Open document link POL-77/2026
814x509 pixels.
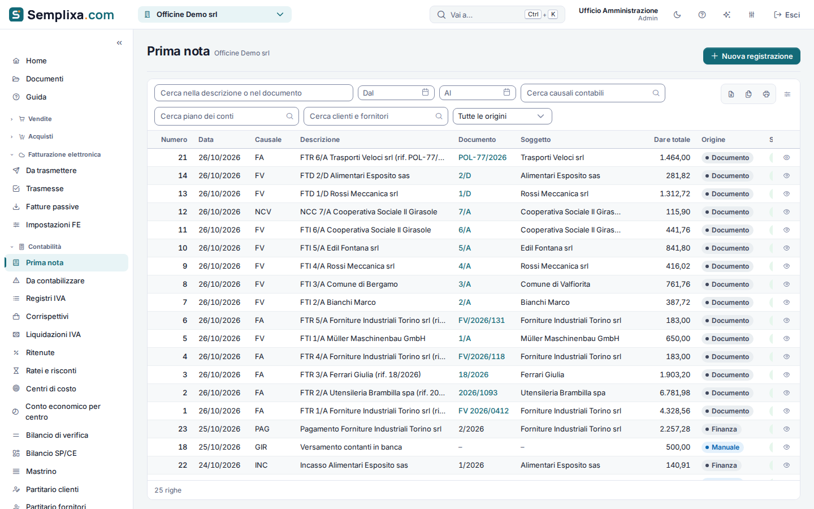pos(482,158)
